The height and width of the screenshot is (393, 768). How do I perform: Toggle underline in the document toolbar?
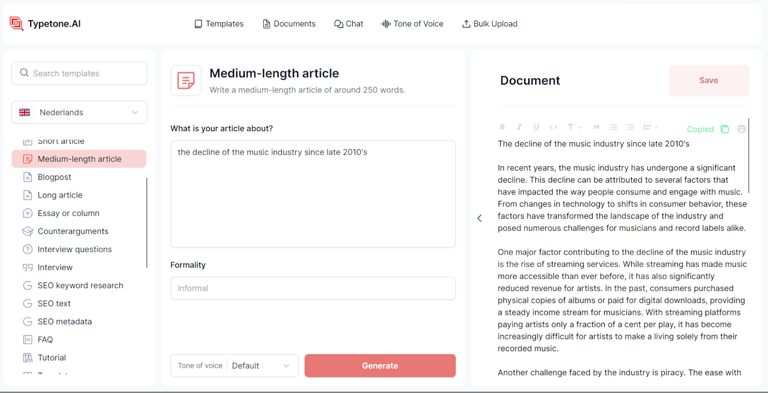(536, 127)
